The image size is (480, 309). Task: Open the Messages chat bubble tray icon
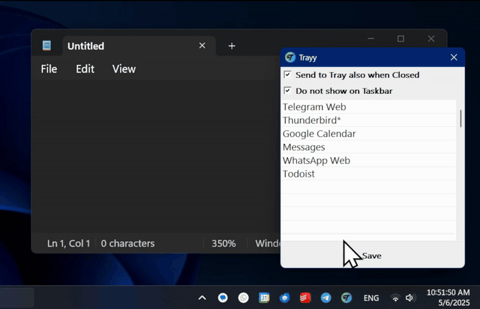[223, 297]
